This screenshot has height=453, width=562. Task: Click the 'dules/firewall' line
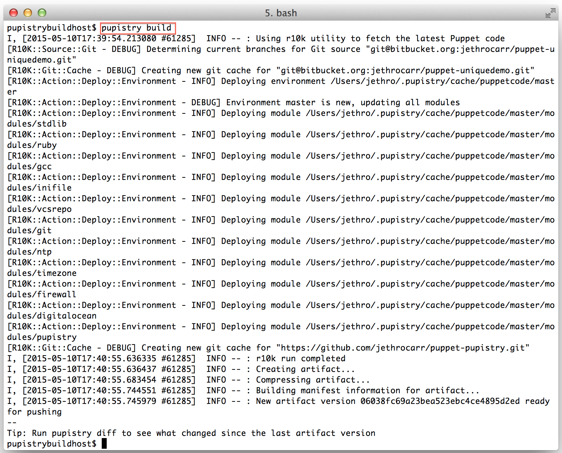point(42,294)
